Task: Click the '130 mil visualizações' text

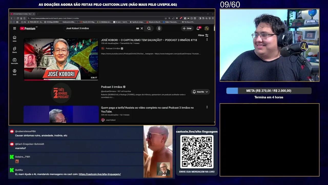Action: coord(110,43)
